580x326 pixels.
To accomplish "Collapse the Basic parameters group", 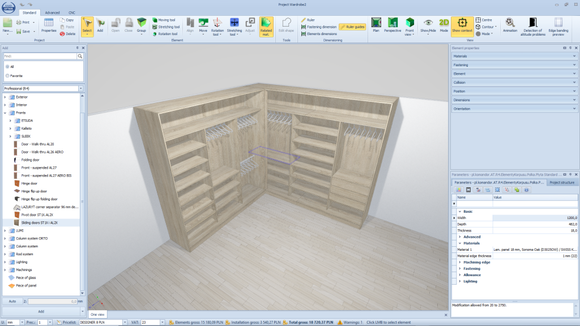I will click(460, 212).
